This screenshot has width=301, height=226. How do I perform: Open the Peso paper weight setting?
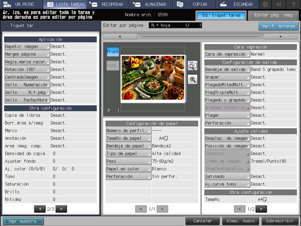(129, 161)
